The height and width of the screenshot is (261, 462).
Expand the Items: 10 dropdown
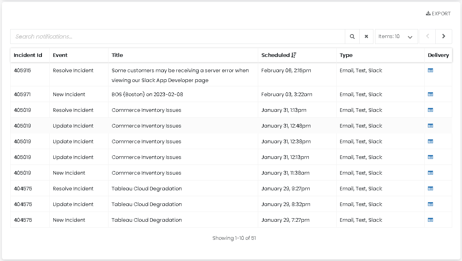pos(396,37)
